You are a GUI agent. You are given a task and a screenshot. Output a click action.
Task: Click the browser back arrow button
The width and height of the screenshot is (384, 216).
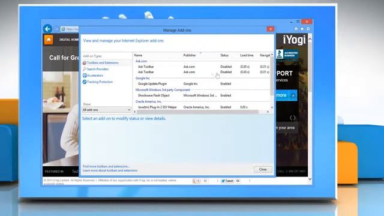[x=47, y=29]
